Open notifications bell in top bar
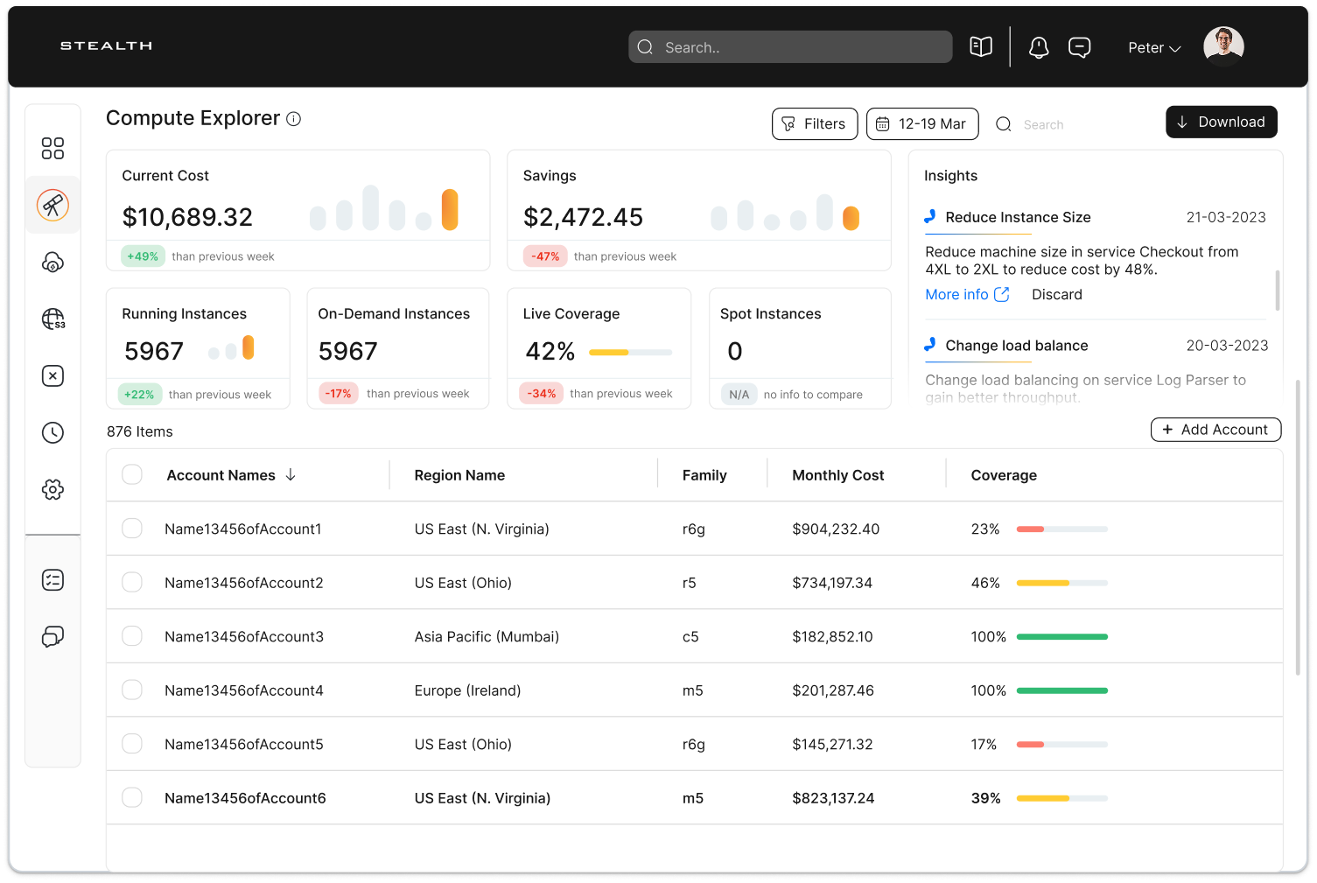 (1039, 47)
